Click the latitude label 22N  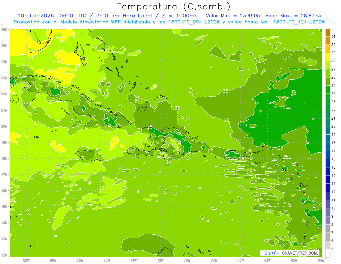click(x=4, y=94)
